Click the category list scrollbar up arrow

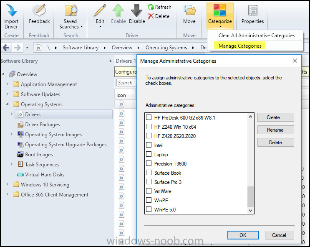coord(250,117)
